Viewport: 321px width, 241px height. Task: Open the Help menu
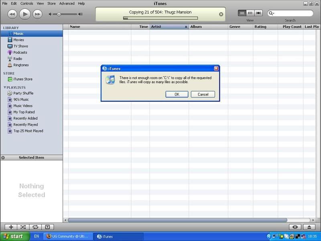[x=81, y=4]
